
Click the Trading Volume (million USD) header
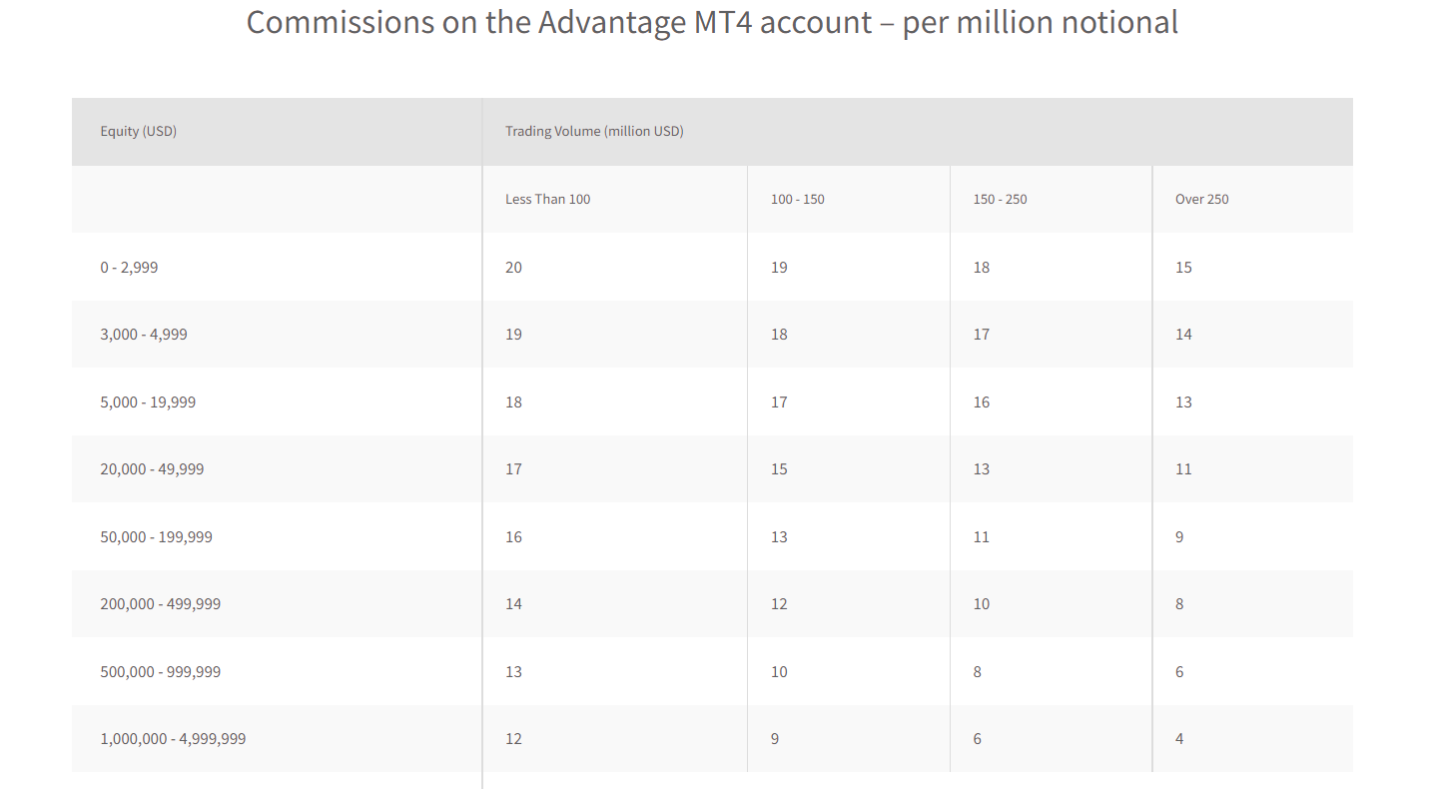594,131
